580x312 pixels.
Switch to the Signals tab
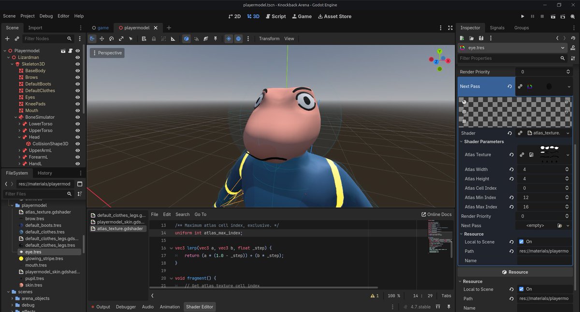click(497, 28)
